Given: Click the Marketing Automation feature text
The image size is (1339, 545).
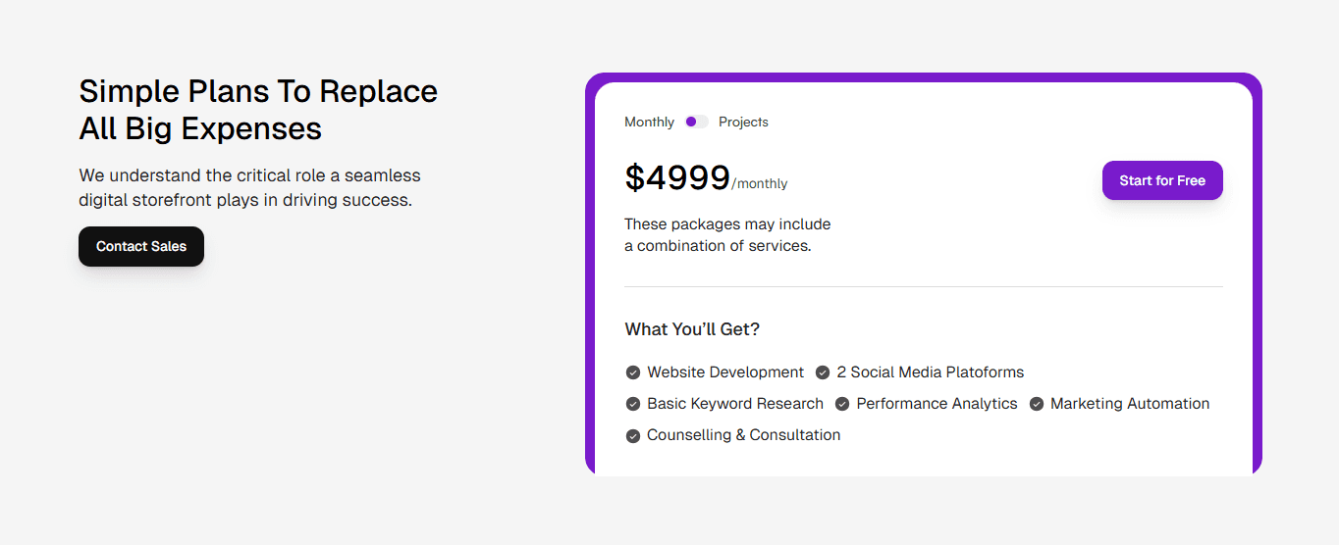Looking at the screenshot, I should [x=1130, y=404].
